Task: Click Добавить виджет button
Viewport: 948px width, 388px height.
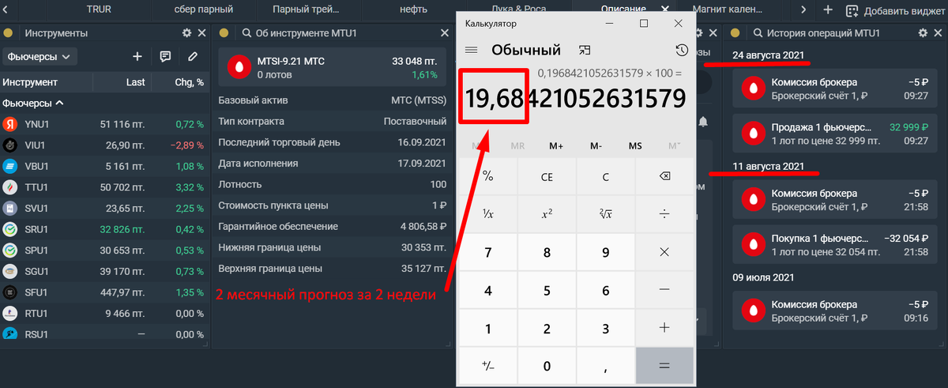Action: tap(893, 10)
